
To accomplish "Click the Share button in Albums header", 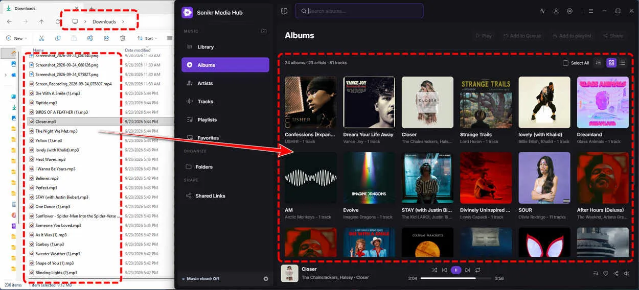I will (613, 36).
